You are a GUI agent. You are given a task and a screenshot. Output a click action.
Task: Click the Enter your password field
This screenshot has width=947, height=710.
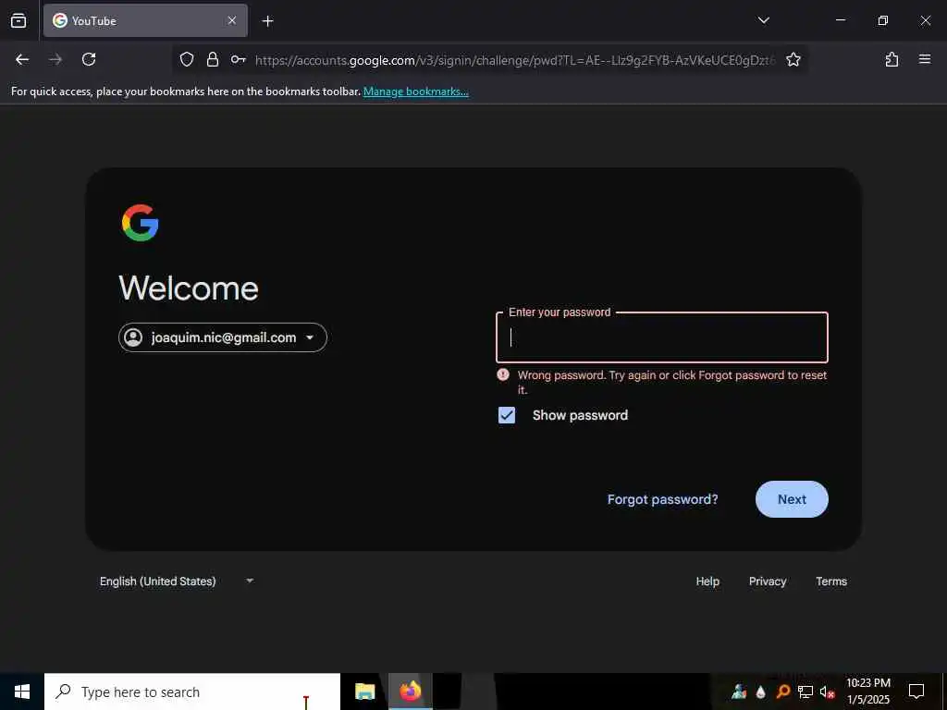click(662, 337)
